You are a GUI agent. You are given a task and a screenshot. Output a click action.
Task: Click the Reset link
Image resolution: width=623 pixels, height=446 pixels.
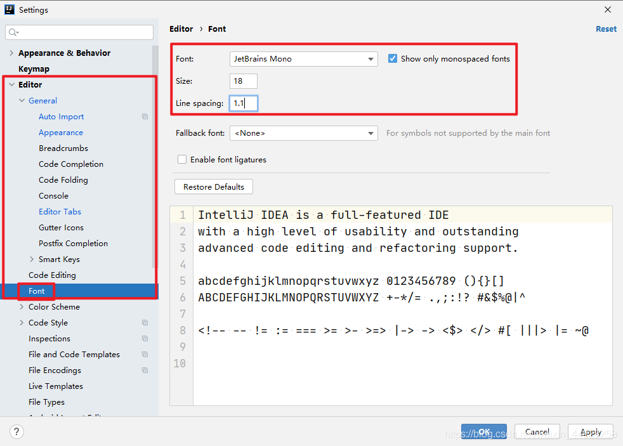[606, 29]
